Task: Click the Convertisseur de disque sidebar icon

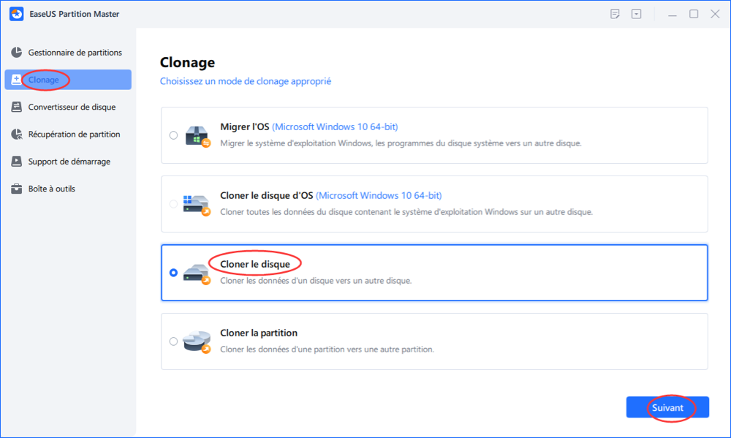Action: [x=17, y=107]
